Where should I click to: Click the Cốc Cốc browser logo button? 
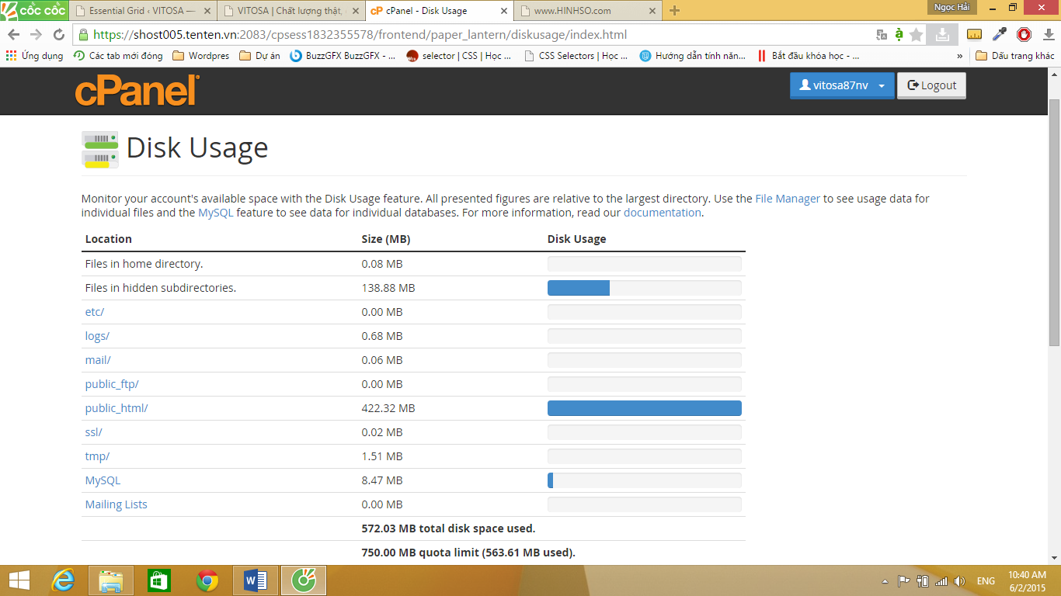(33, 10)
